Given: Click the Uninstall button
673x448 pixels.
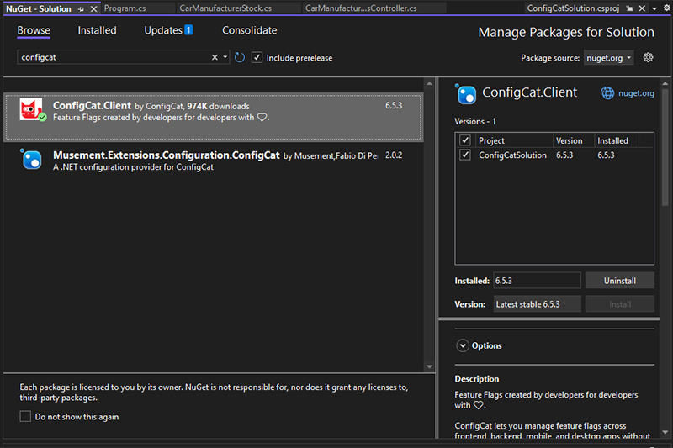Looking at the screenshot, I should pyautogui.click(x=620, y=281).
